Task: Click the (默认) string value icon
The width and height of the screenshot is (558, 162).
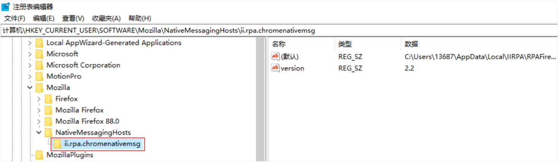Action: tap(275, 57)
